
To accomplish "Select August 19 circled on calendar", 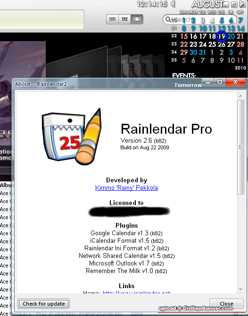I will [222, 36].
